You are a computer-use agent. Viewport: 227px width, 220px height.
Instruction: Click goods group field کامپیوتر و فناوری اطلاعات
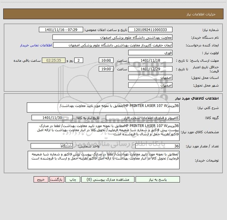(x=143, y=118)
